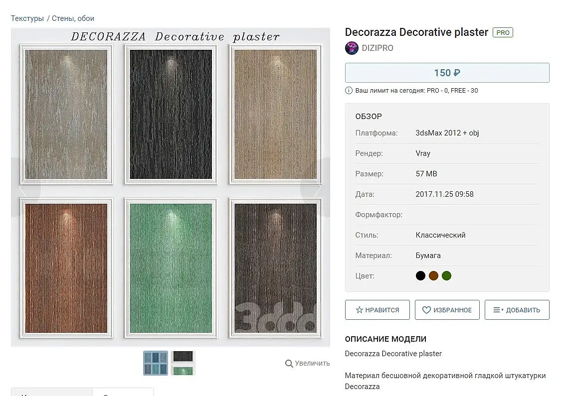Viewport: 566px width, 396px height.
Task: Click the PRO badge next to title
Action: coord(503,32)
